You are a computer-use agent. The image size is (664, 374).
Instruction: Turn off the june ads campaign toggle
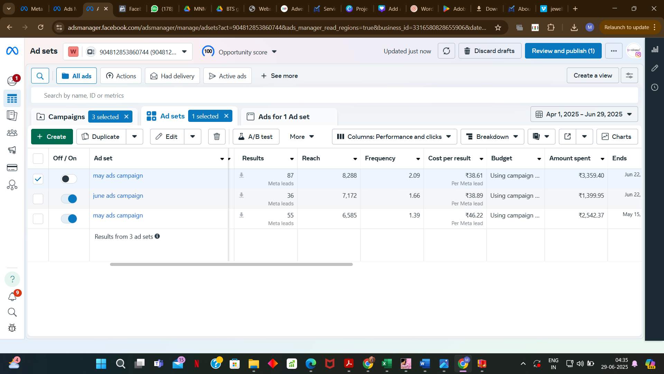[x=69, y=199]
